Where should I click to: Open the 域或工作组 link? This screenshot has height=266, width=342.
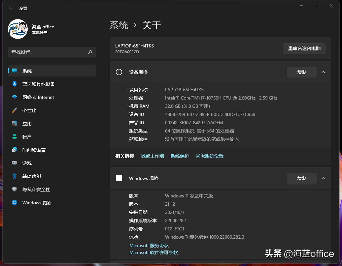click(x=153, y=156)
